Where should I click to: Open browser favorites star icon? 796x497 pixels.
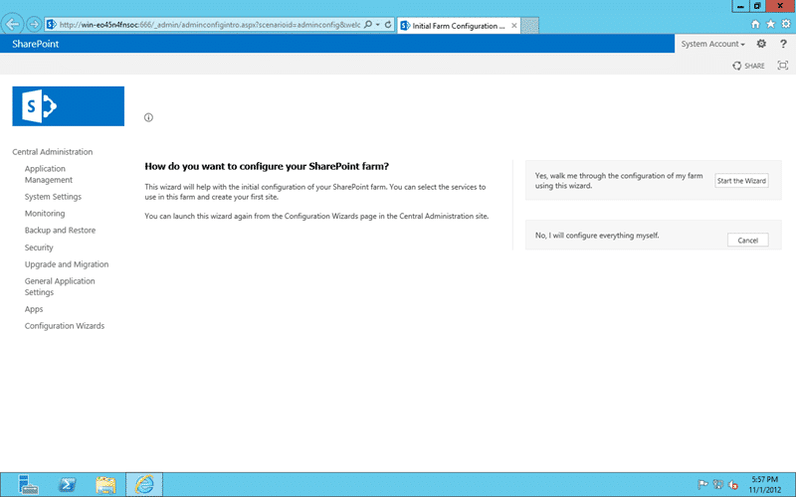tap(770, 24)
